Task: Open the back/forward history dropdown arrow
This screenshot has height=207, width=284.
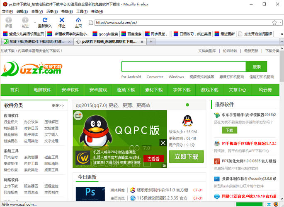Action: [35, 23]
